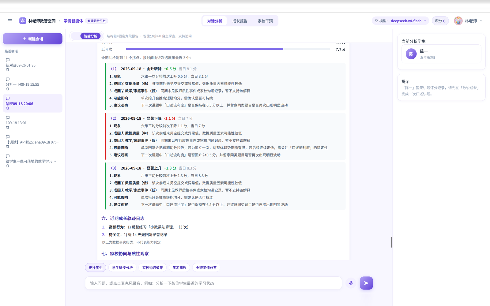Click chat bubble icon above 【调试】API状态
The height and width of the screenshot is (306, 490).
tap(8, 137)
